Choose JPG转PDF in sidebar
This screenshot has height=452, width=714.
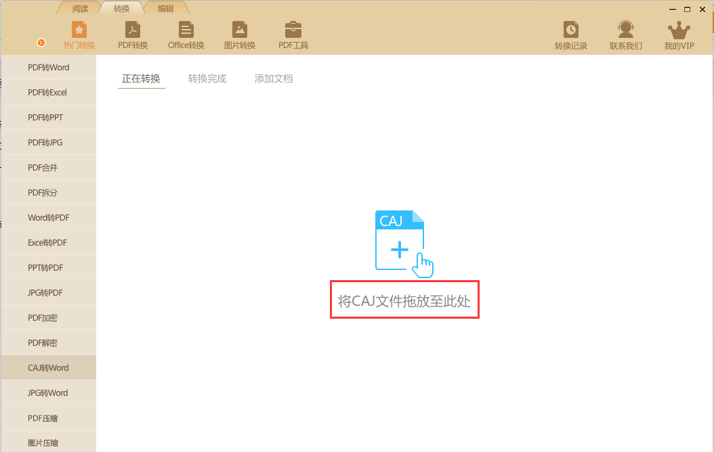[49, 292]
